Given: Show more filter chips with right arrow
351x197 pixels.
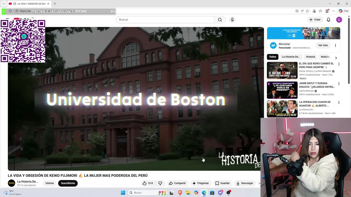Looking at the screenshot, I should click(x=336, y=58).
